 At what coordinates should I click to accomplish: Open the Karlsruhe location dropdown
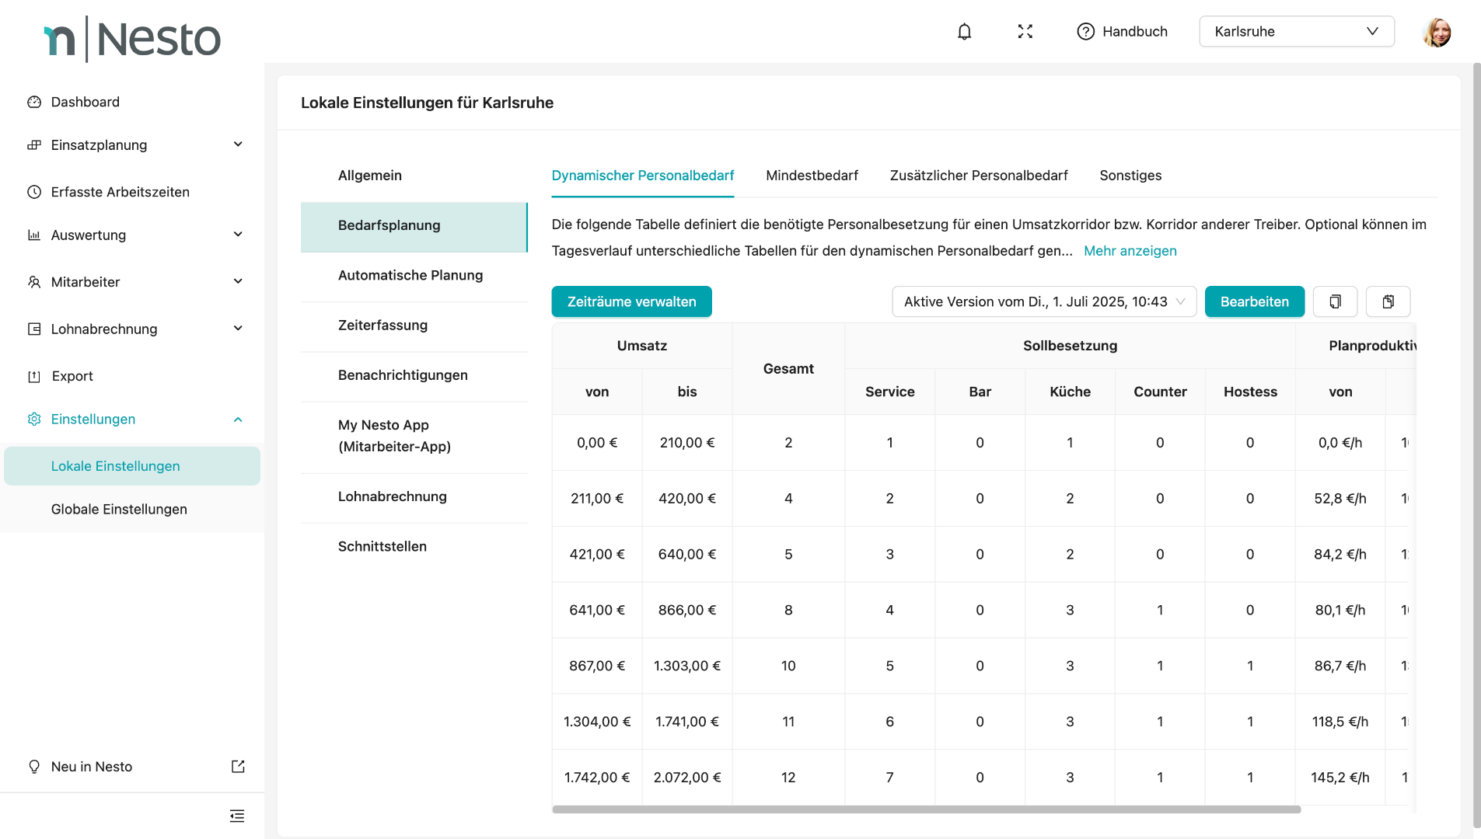coord(1296,32)
